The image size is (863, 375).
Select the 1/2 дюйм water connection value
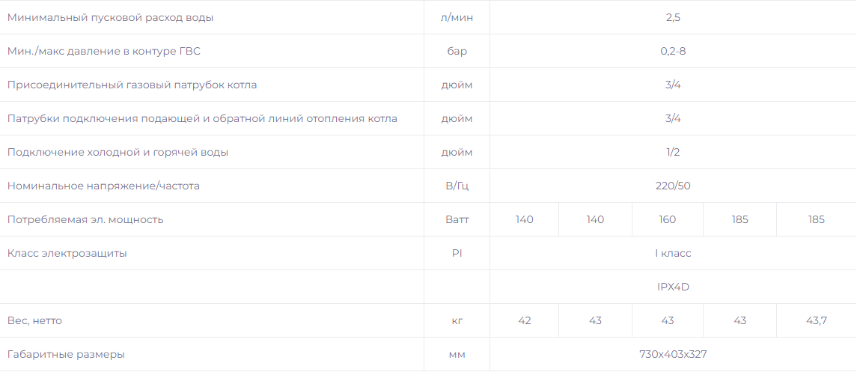point(673,152)
